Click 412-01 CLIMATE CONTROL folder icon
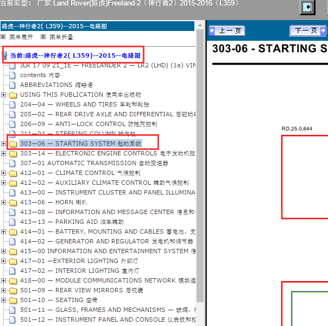 coord(13,173)
